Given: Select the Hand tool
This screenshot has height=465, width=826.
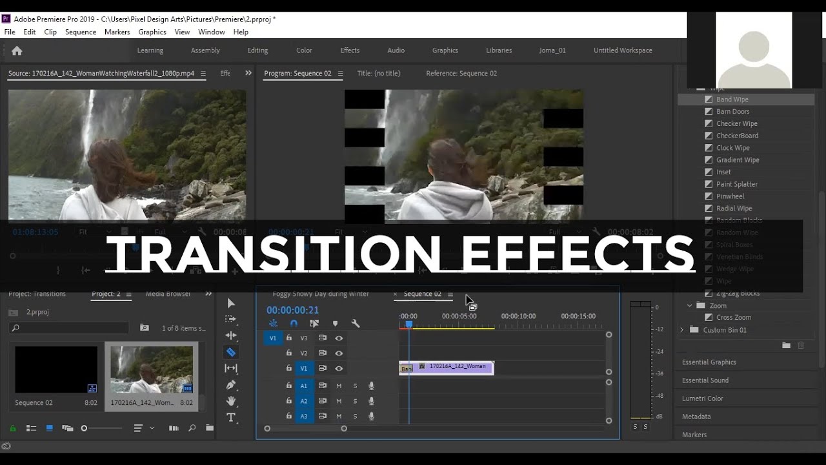Looking at the screenshot, I should (x=231, y=401).
